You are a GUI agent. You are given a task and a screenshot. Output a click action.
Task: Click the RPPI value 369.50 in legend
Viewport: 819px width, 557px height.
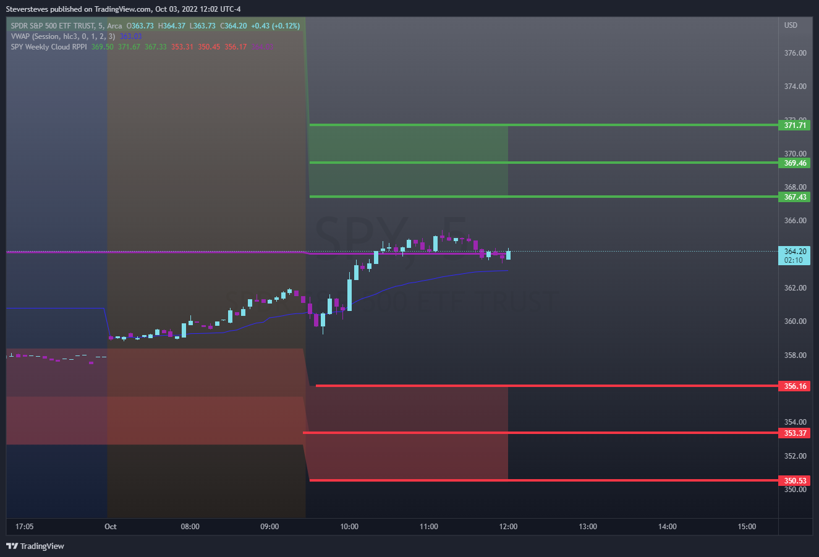103,47
